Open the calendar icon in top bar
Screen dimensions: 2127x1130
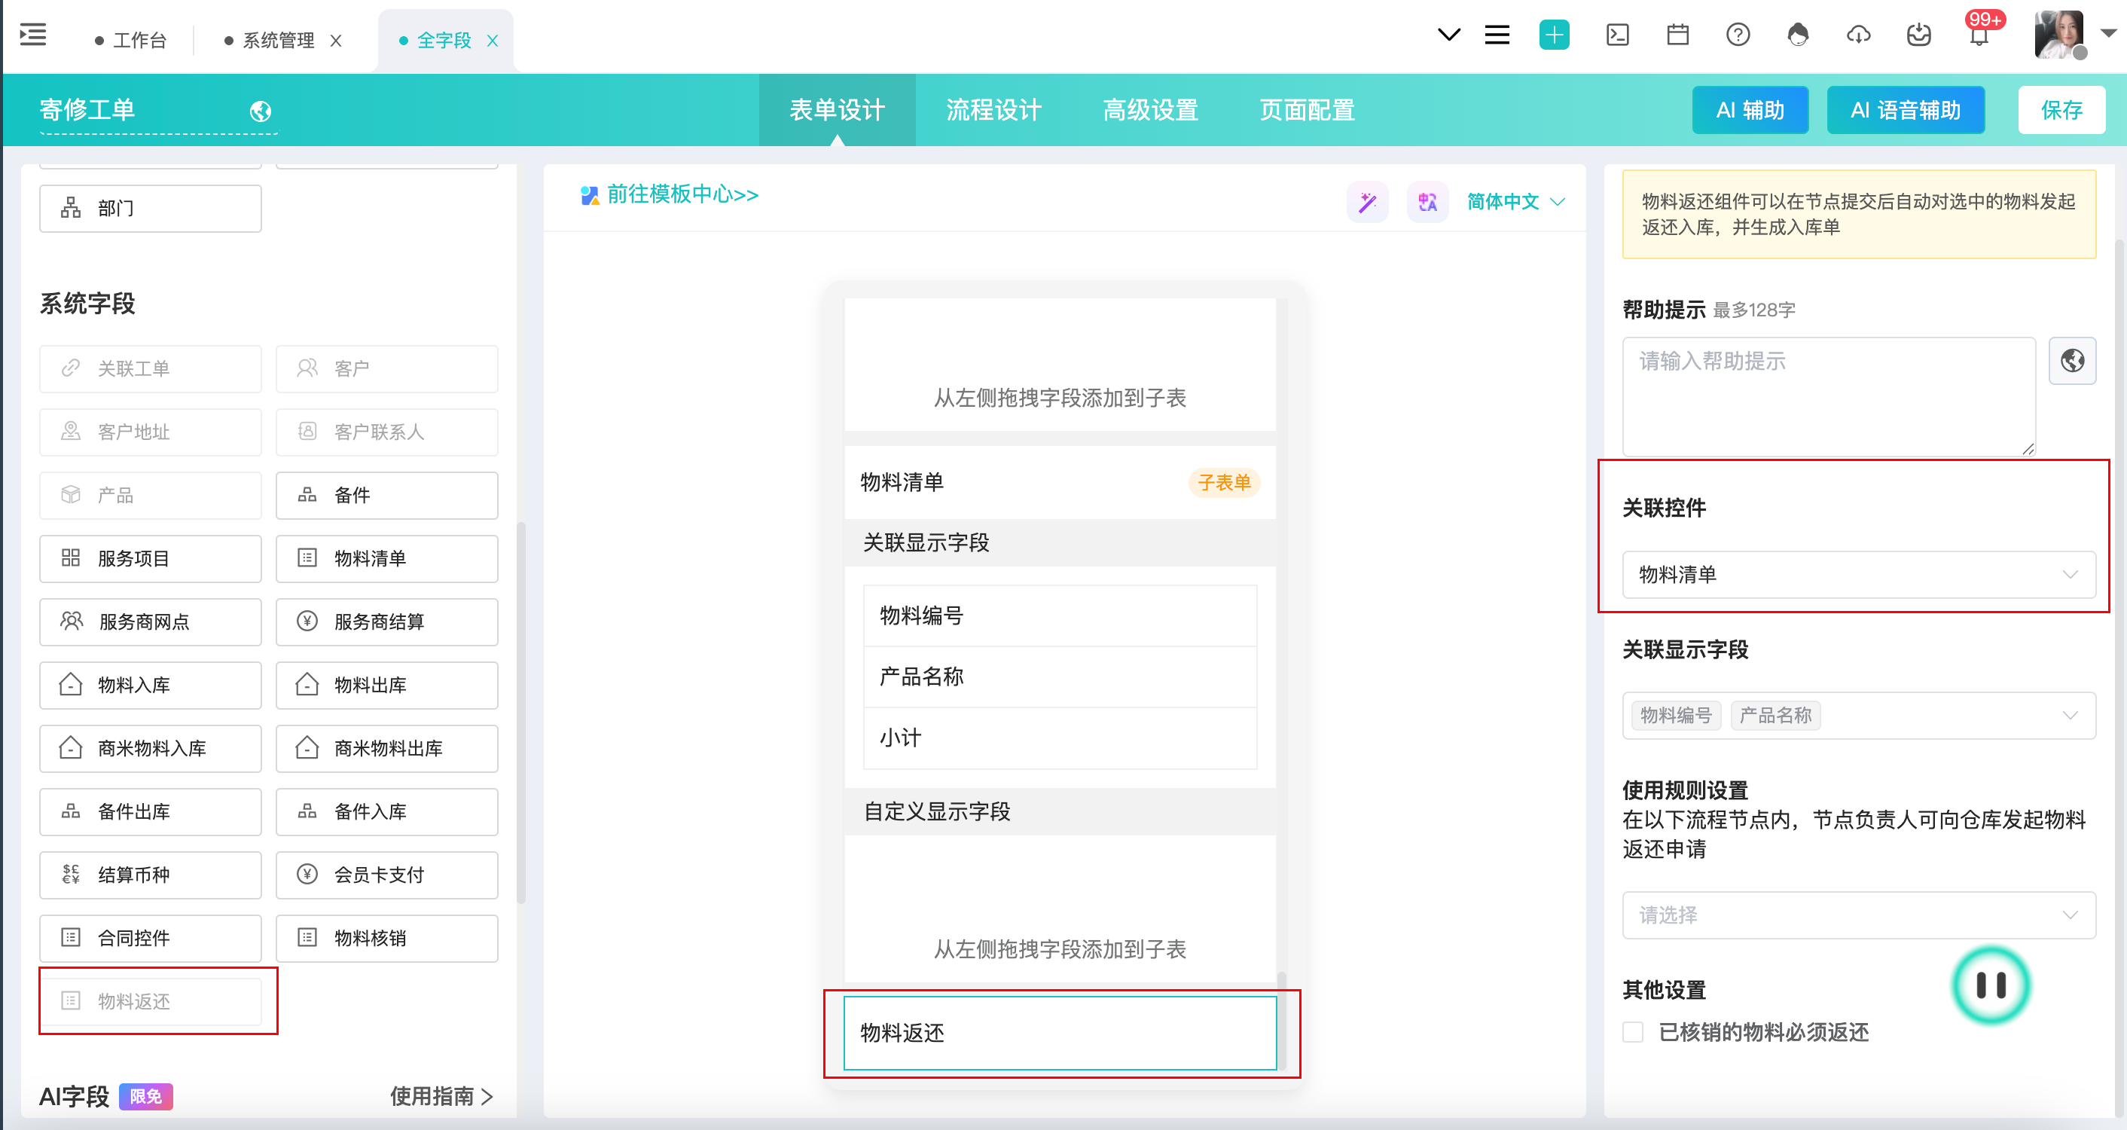(x=1677, y=35)
